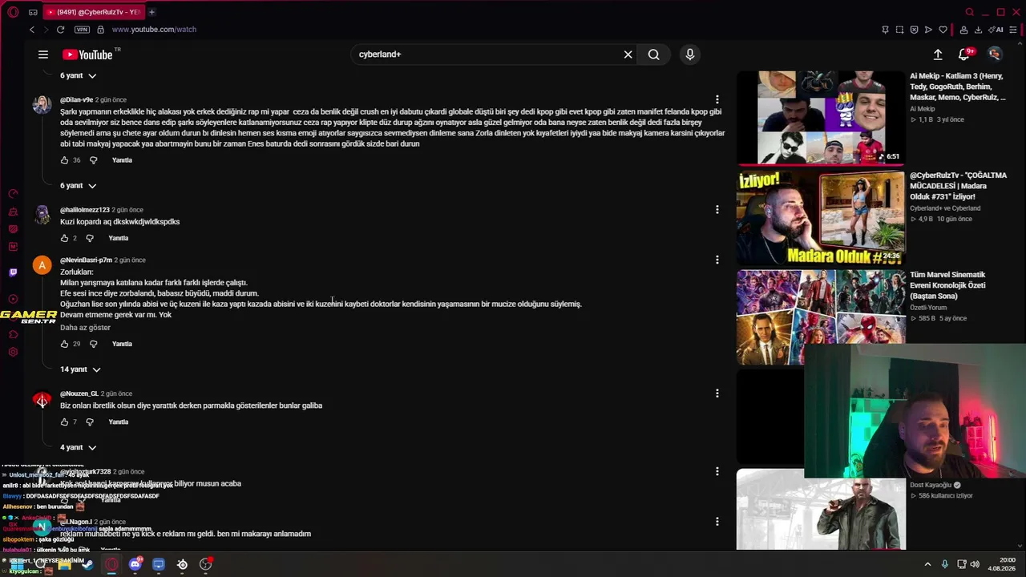The height and width of the screenshot is (577, 1026).
Task: Open Steam from the taskbar
Action: point(87,564)
